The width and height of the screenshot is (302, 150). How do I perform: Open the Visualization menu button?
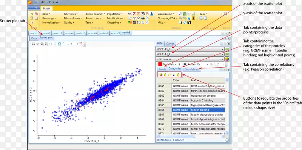(x=166, y=14)
